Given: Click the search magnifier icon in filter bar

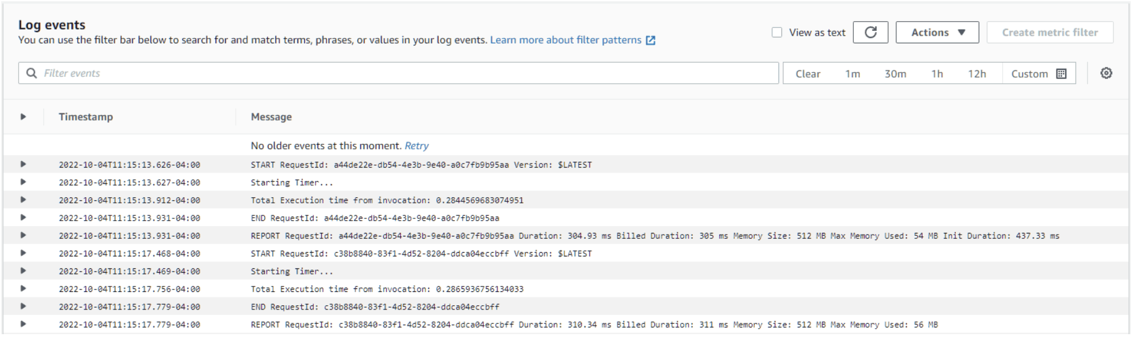Looking at the screenshot, I should (31, 73).
